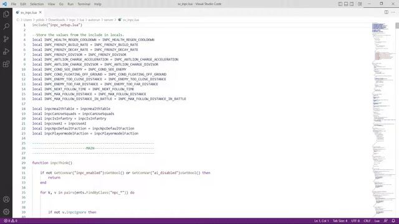Toggle the primary side bar layout icon
Screen dimensions: 399x224
pyautogui.click(x=340, y=4)
